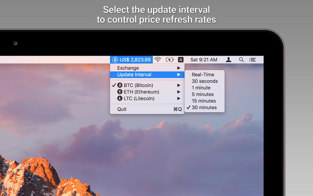Quit the app via Quit item
This screenshot has width=313, height=196.
coord(122,109)
